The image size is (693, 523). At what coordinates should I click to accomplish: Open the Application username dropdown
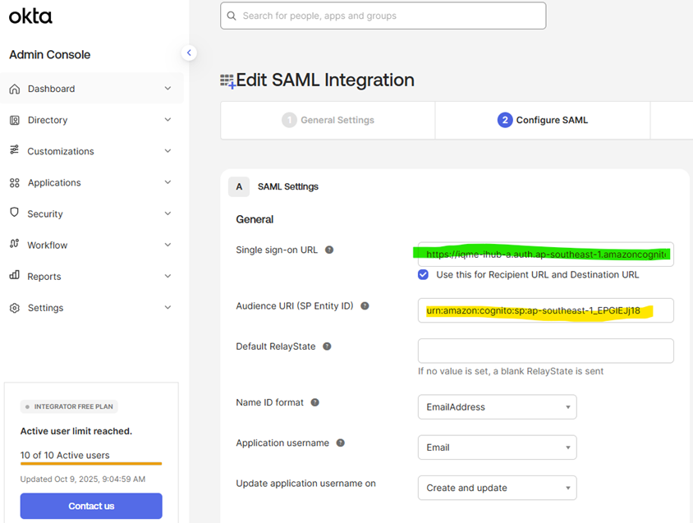(497, 447)
